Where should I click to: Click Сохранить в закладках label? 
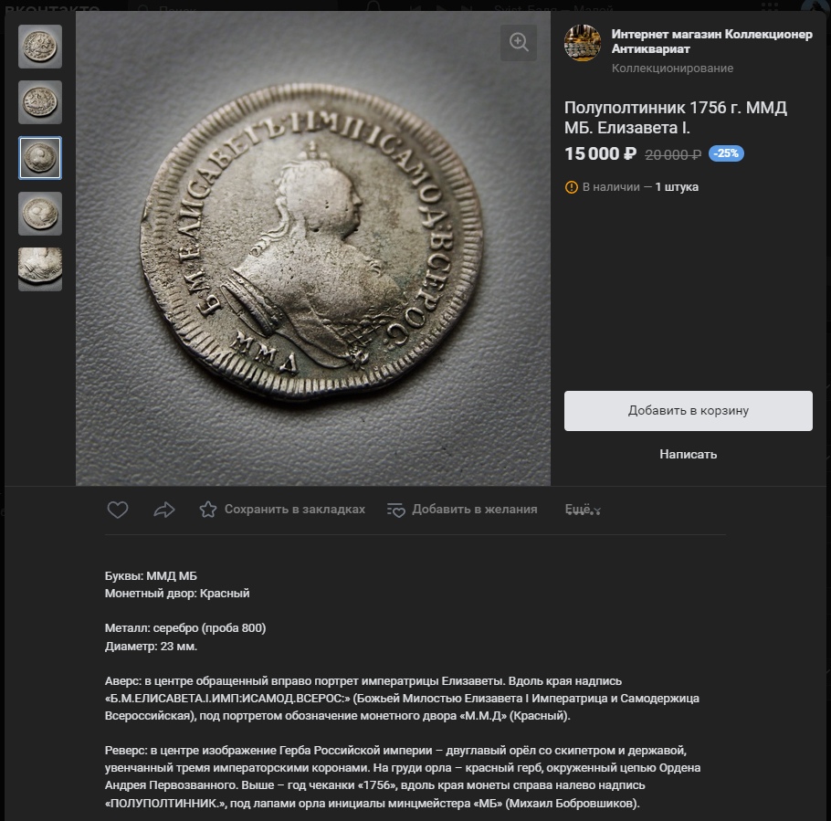tap(295, 510)
